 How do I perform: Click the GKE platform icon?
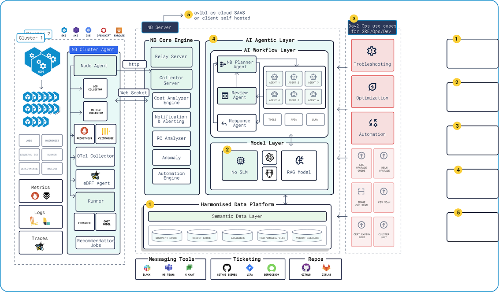click(x=88, y=30)
